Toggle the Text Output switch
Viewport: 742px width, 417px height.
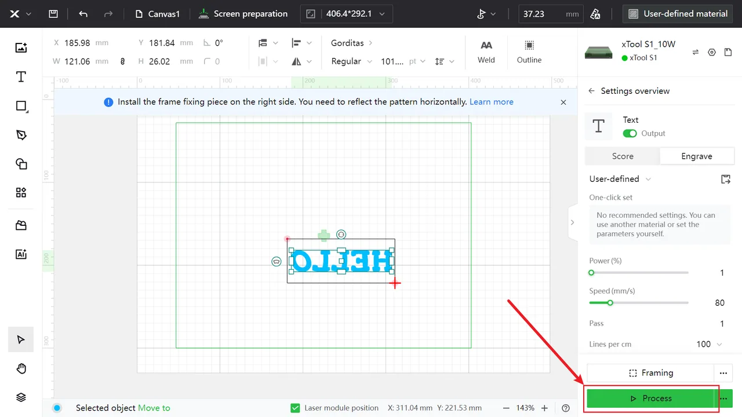click(630, 133)
